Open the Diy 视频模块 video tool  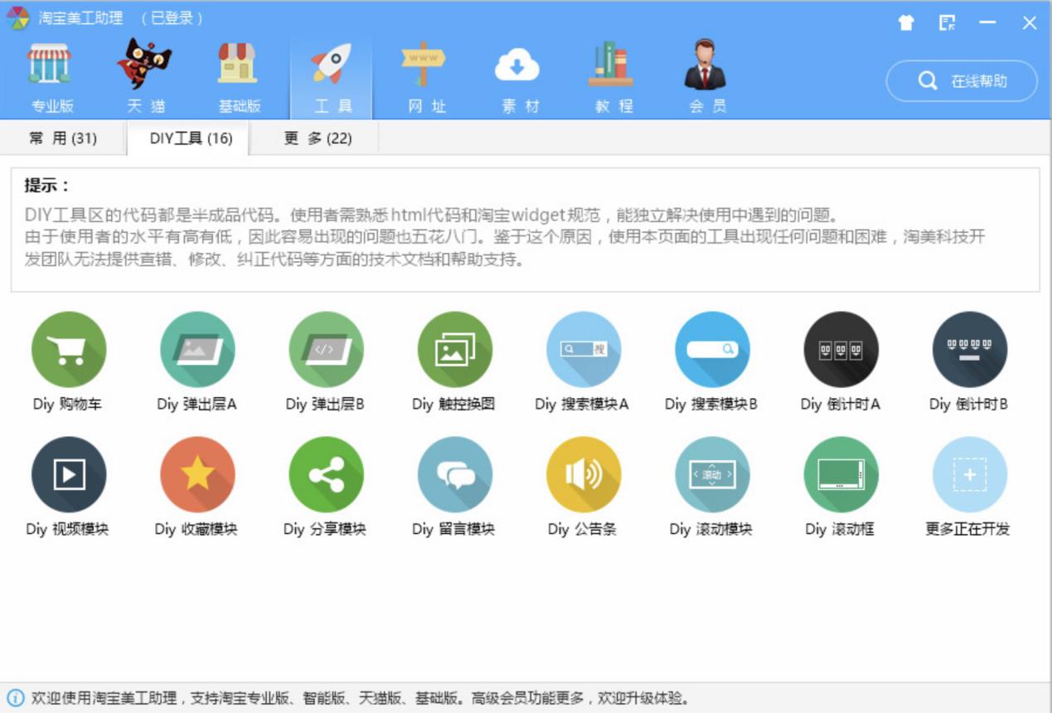tap(69, 474)
